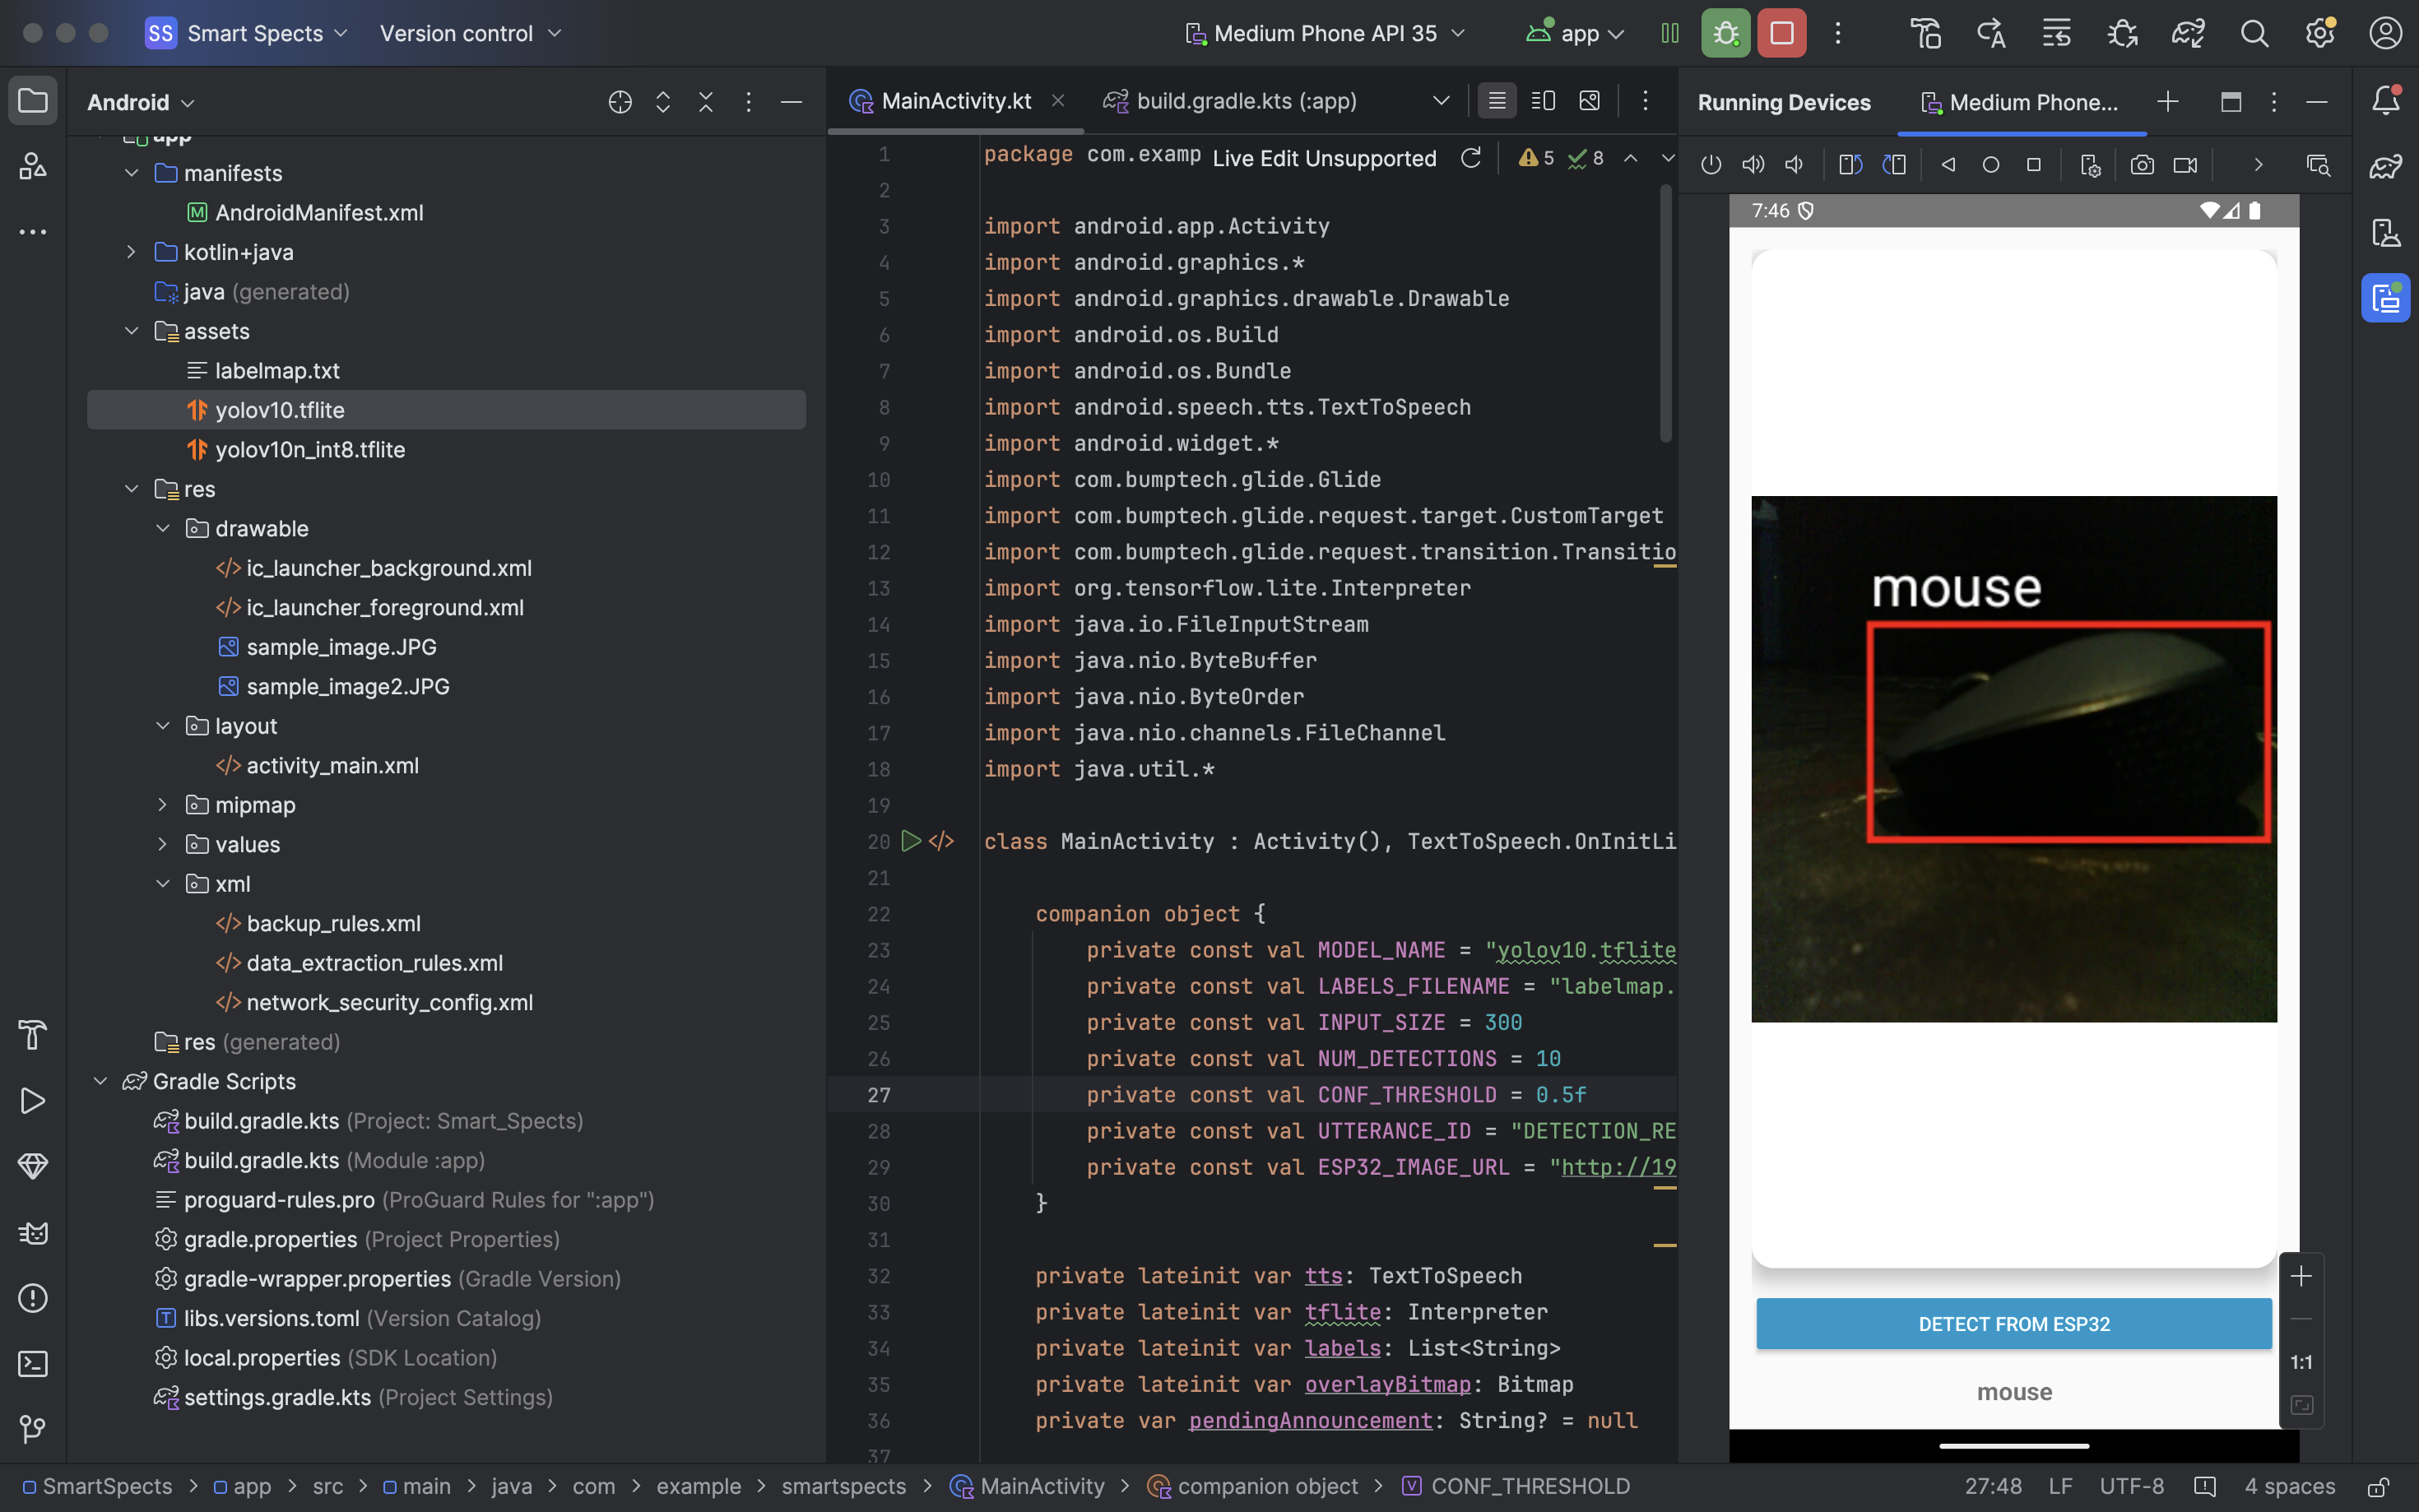
Task: Collapse the assets folder
Action: coord(131,331)
